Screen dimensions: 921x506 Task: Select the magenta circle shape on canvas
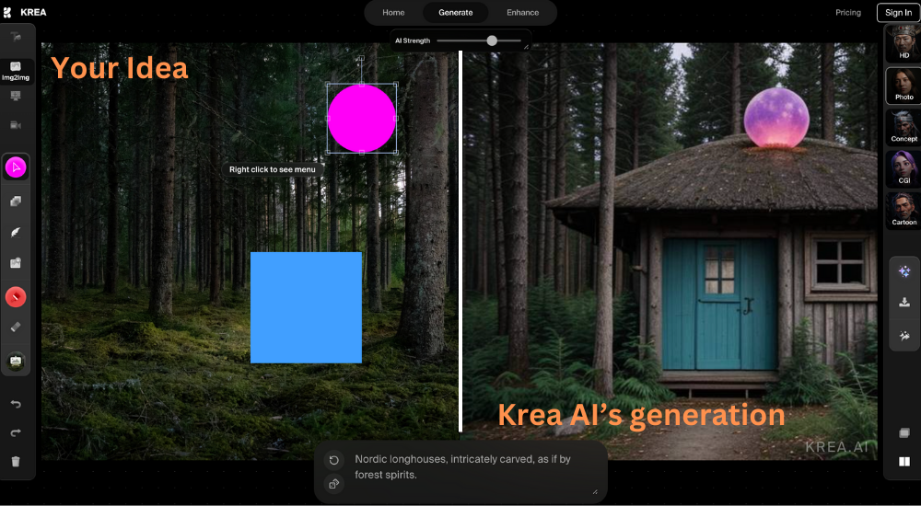point(362,119)
